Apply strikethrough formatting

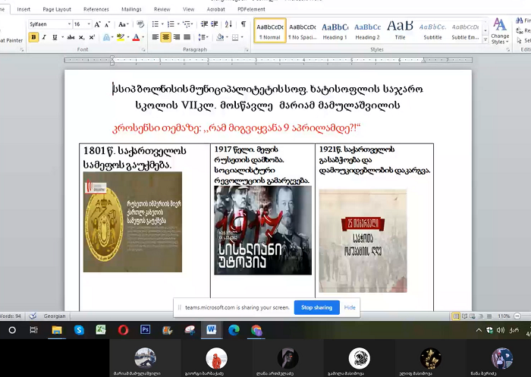71,37
